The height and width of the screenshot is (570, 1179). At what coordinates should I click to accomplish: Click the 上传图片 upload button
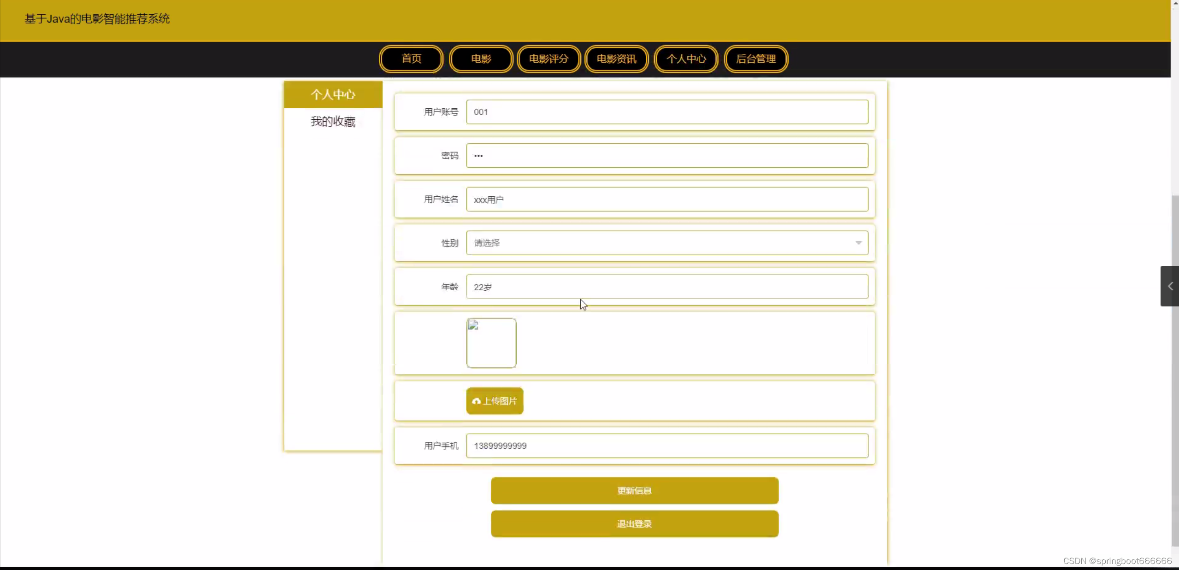500,401
